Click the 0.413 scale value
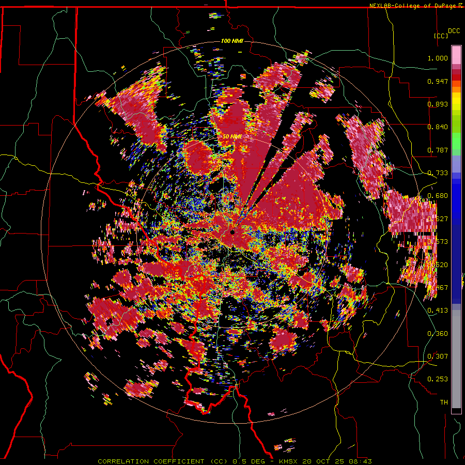Viewport: 465px width, 465px height. [x=438, y=311]
